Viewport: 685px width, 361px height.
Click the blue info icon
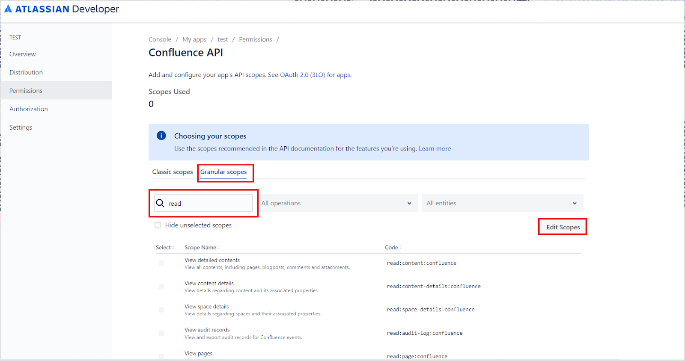click(x=161, y=136)
